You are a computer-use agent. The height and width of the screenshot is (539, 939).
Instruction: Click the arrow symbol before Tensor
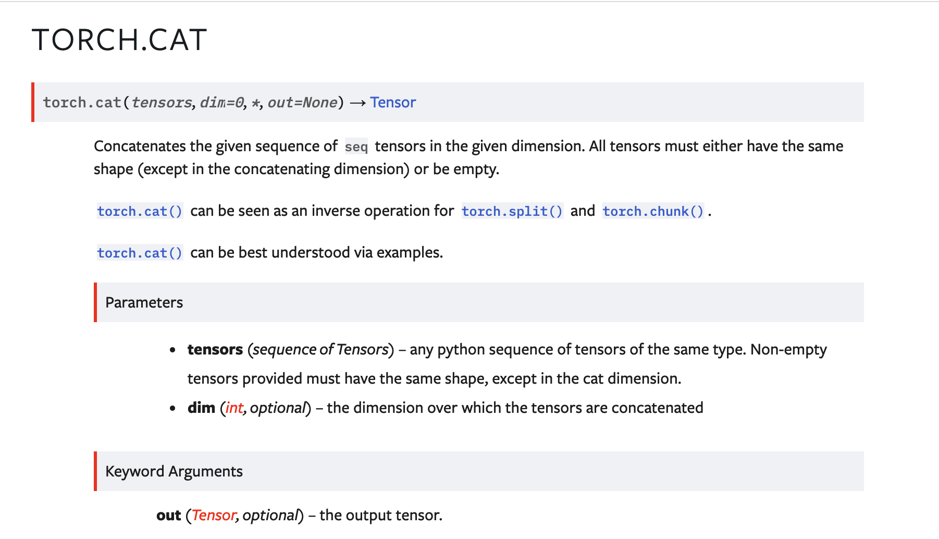coord(357,103)
